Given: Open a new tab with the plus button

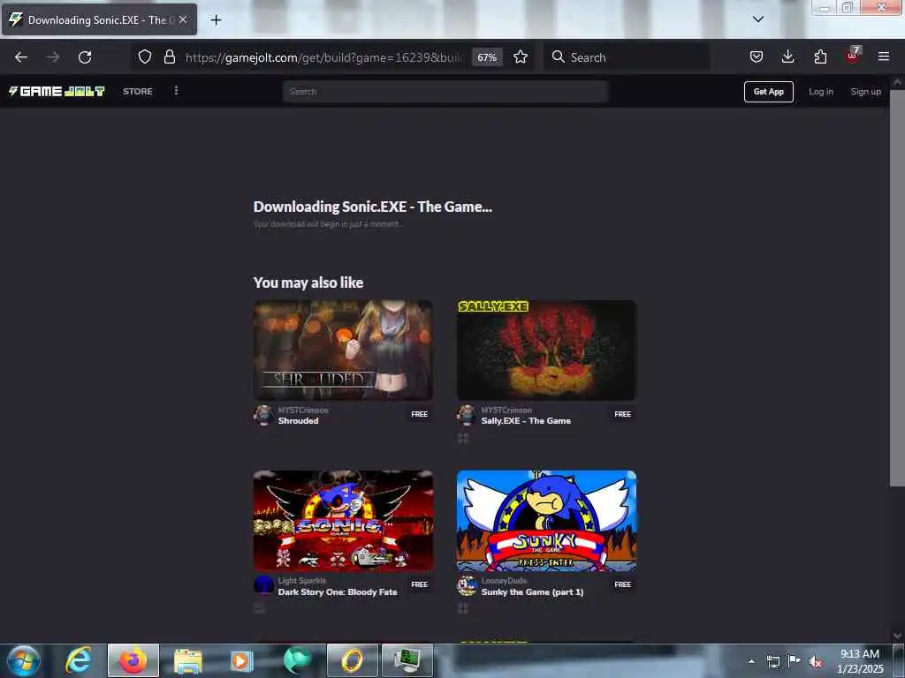Looking at the screenshot, I should coord(216,20).
